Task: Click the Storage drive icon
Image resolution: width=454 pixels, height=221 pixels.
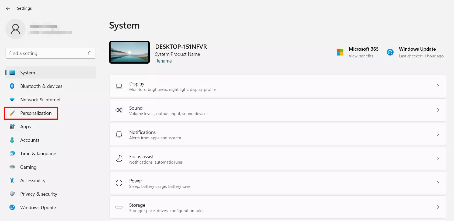Action: pyautogui.click(x=119, y=207)
